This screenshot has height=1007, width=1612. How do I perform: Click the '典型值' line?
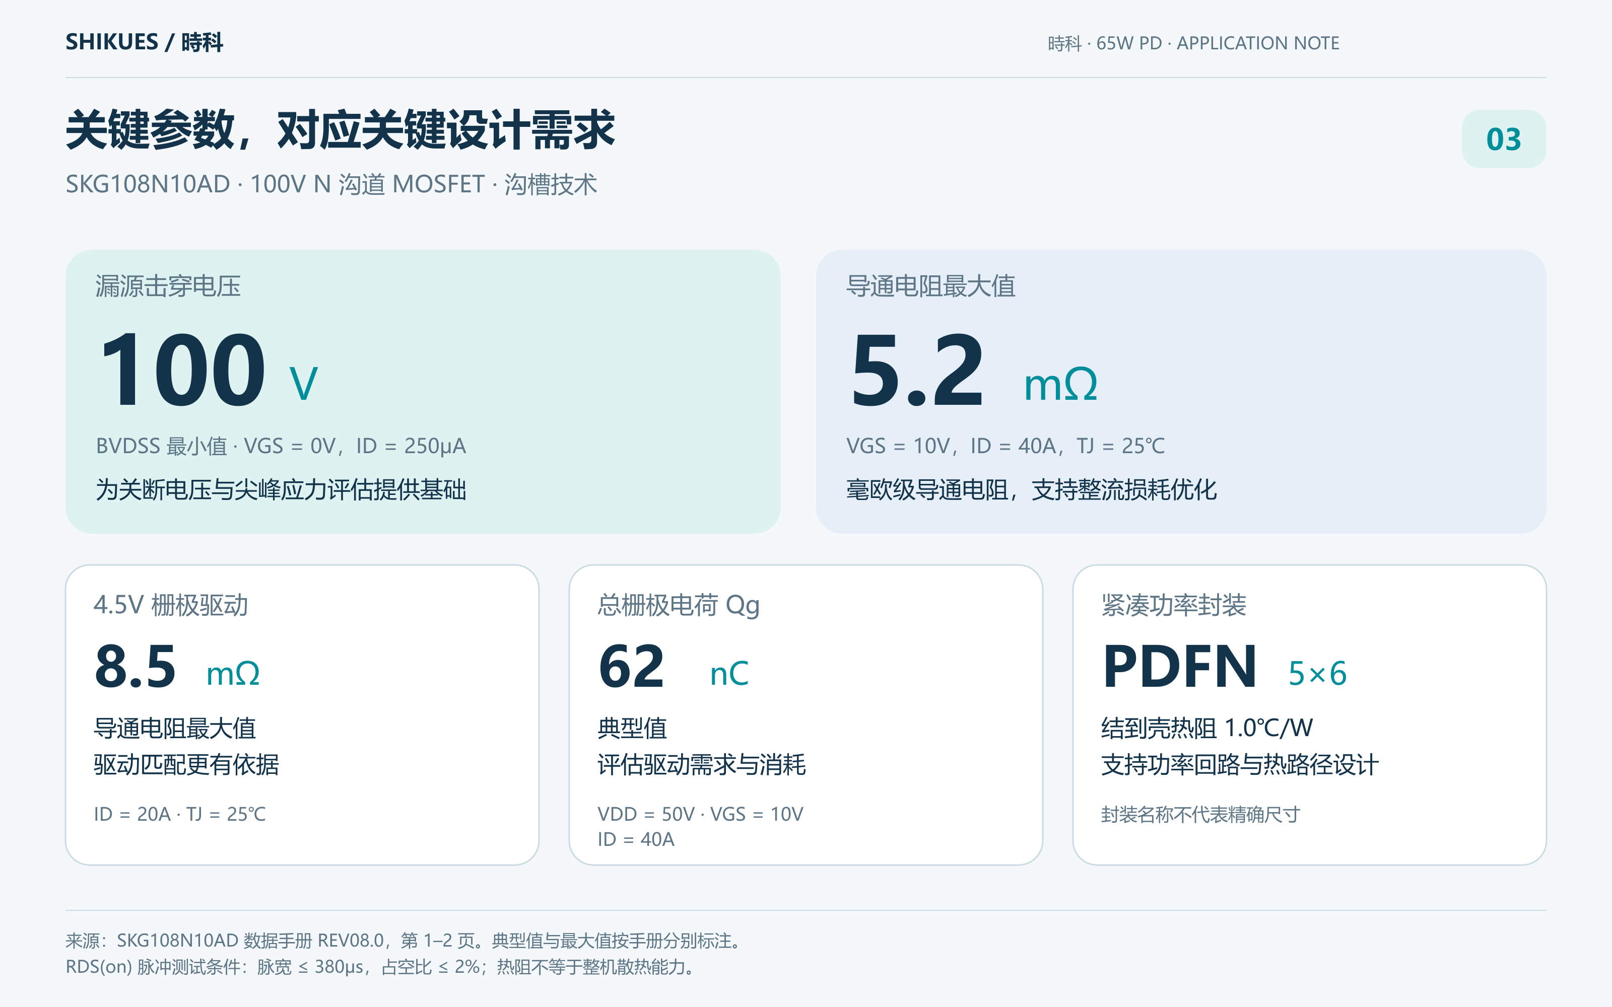pos(632,728)
